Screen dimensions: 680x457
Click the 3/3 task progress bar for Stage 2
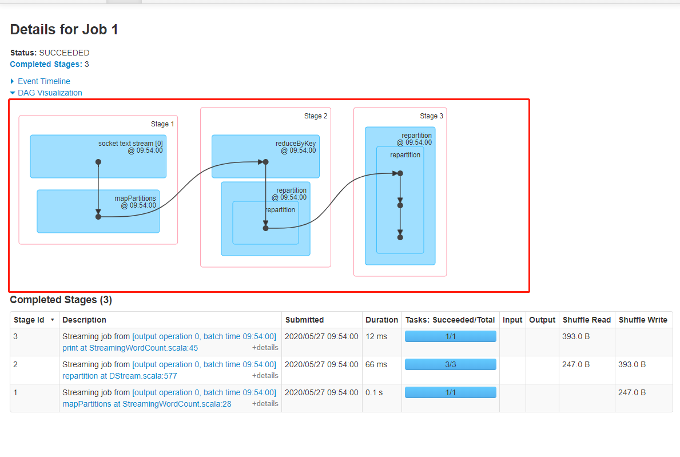tap(450, 364)
